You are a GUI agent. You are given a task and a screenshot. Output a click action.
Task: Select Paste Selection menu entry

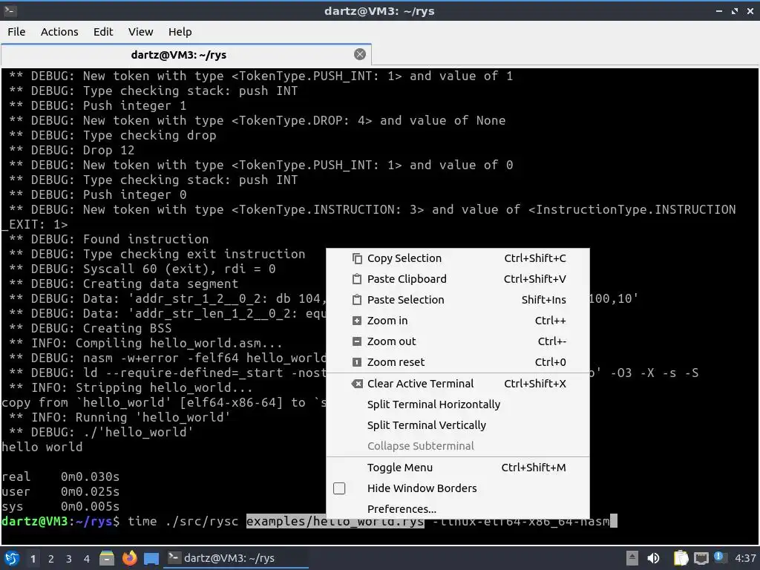tap(457, 300)
